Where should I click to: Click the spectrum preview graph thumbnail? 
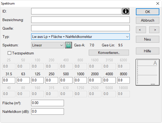(148, 72)
